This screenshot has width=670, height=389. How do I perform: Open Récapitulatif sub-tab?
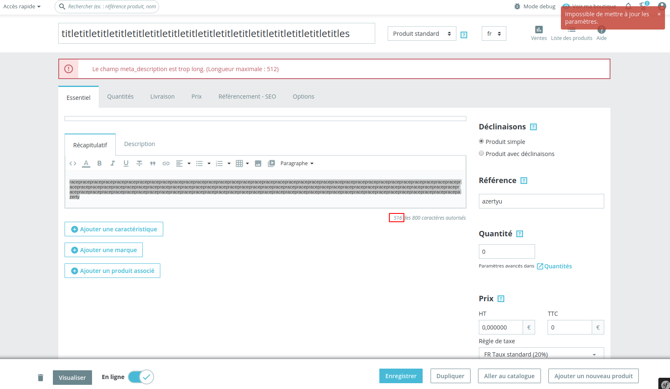point(90,145)
